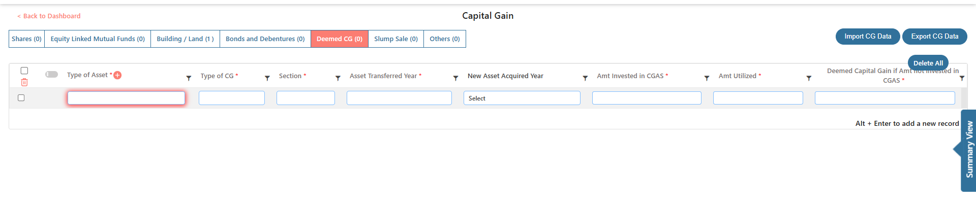Click the red trash delete icon
Image resolution: width=976 pixels, height=204 pixels.
tap(24, 82)
